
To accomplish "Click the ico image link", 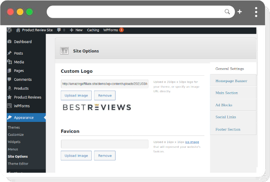I will [x=192, y=142].
